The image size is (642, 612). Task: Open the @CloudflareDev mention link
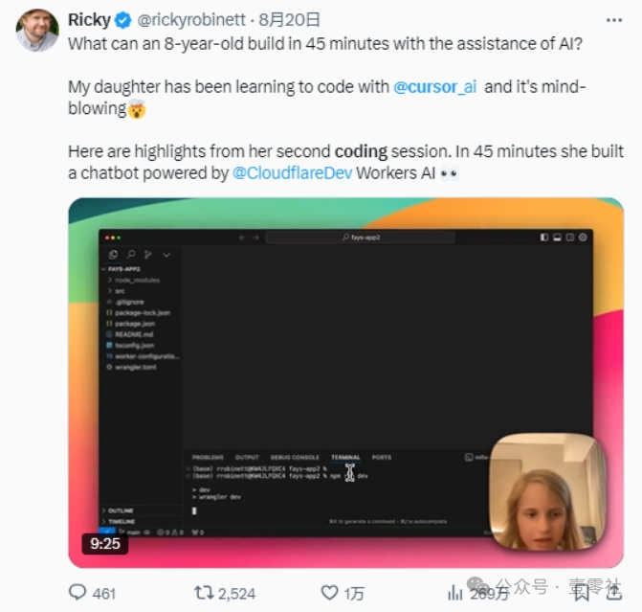291,173
